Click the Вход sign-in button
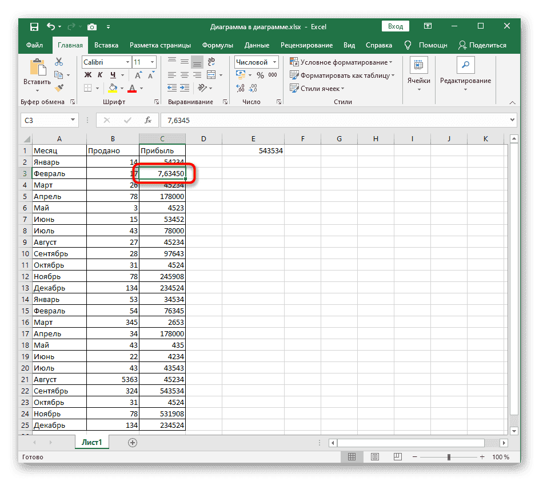 [x=396, y=26]
